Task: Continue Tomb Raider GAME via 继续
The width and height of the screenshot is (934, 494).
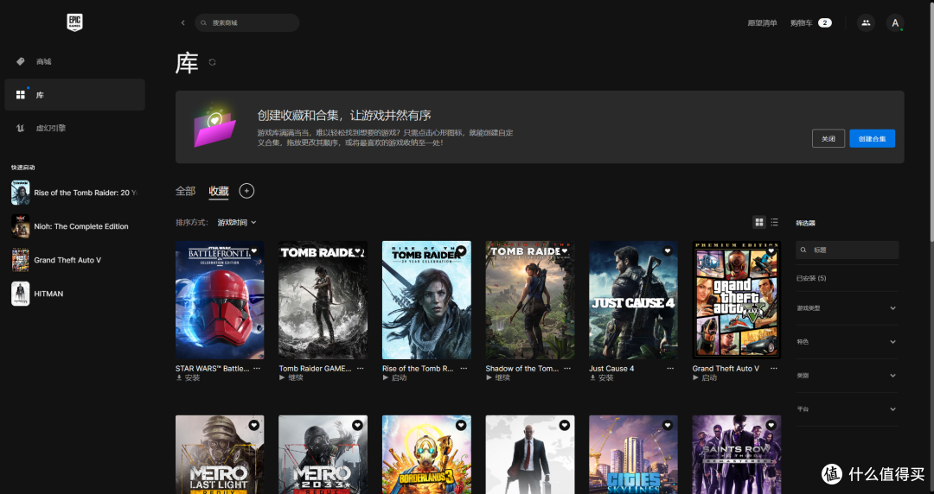Action: 291,378
